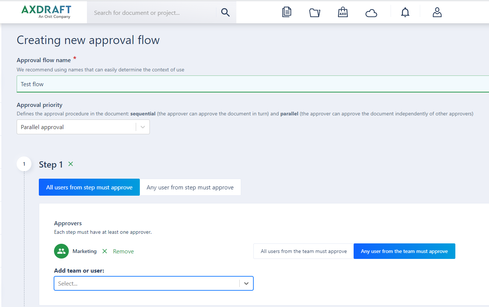
Task: Click the document or project search field
Action: point(152,13)
